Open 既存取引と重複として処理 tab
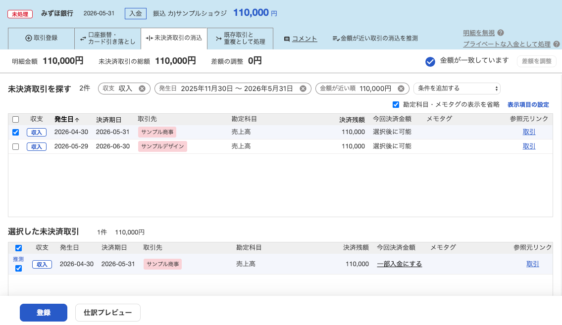Viewport: 562px width, 325px height. click(240, 38)
